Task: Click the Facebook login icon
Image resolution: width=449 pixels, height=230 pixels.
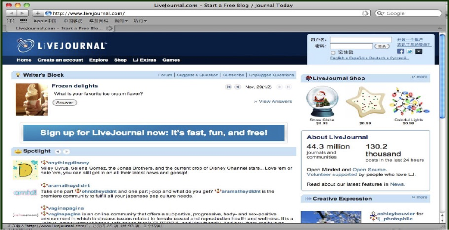Action: click(x=401, y=51)
